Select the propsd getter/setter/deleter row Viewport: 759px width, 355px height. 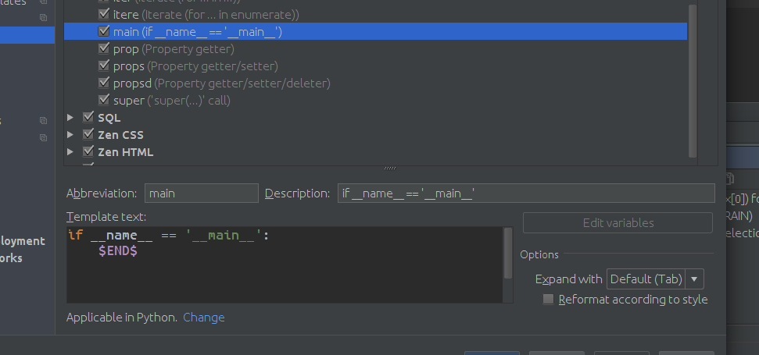tap(376, 83)
